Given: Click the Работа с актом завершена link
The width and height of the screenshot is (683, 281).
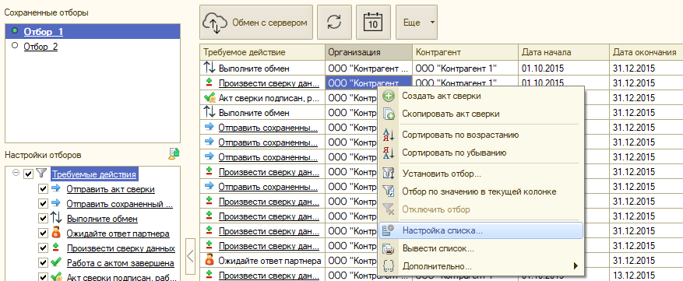Looking at the screenshot, I should (x=121, y=263).
